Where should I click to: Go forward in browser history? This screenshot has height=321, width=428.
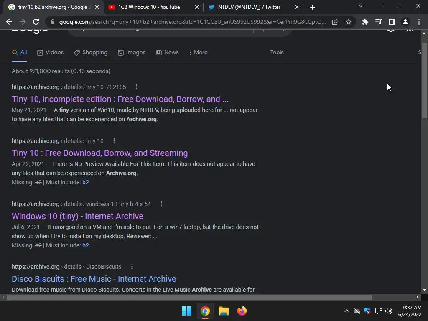(x=23, y=22)
